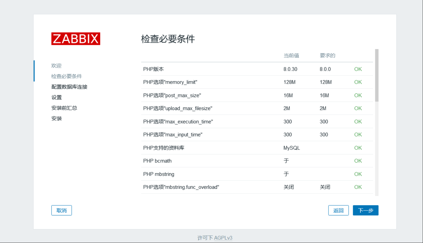Click the max_execution_time row label
The width and height of the screenshot is (423, 243).
click(178, 122)
